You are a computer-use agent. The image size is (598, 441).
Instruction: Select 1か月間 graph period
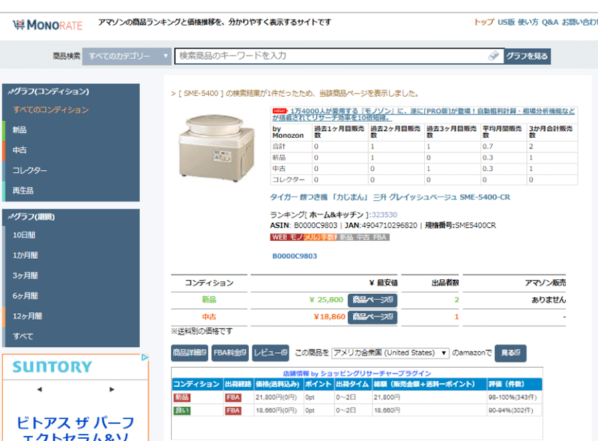click(x=25, y=256)
